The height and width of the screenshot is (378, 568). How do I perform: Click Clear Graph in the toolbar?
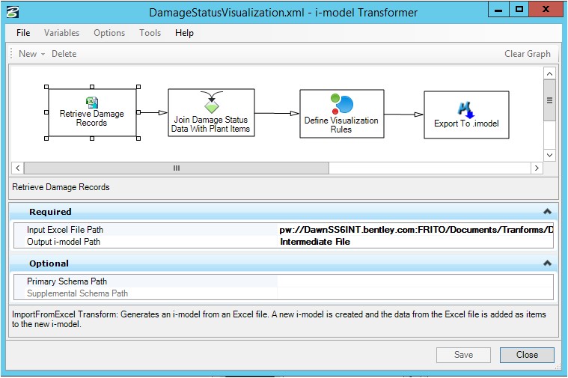point(528,54)
